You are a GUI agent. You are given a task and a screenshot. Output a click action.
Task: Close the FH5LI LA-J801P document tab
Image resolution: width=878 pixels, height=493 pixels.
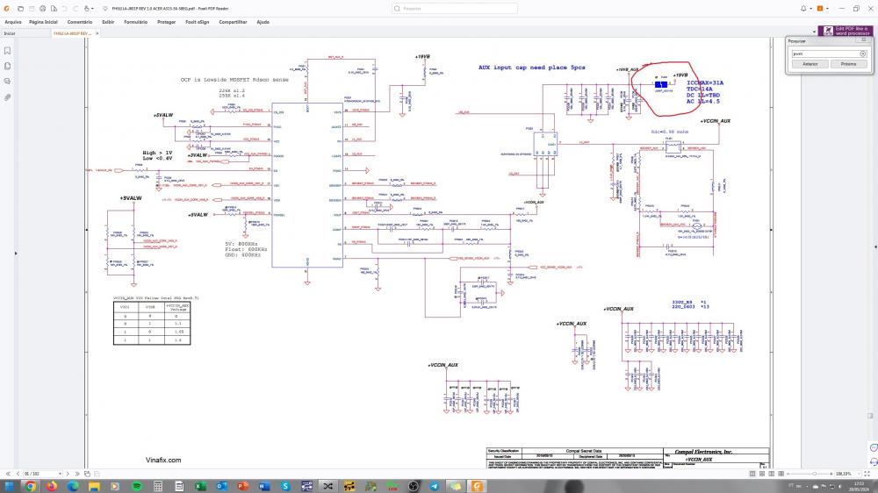[97, 33]
